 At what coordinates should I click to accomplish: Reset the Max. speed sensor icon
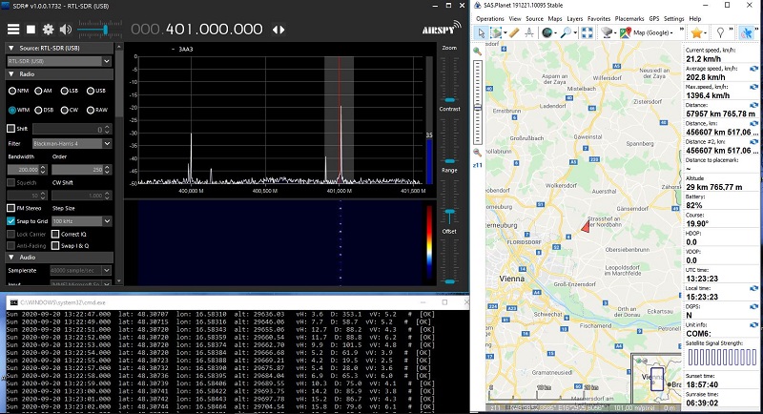[753, 87]
